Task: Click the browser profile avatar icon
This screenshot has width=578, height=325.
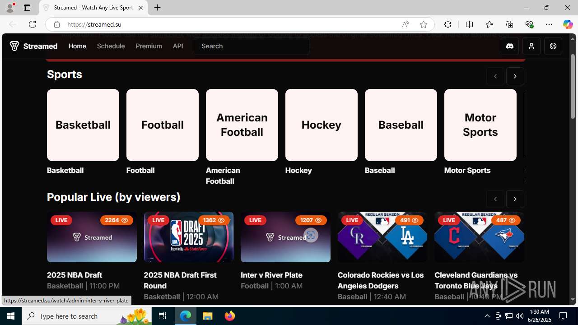Action: pyautogui.click(x=10, y=8)
